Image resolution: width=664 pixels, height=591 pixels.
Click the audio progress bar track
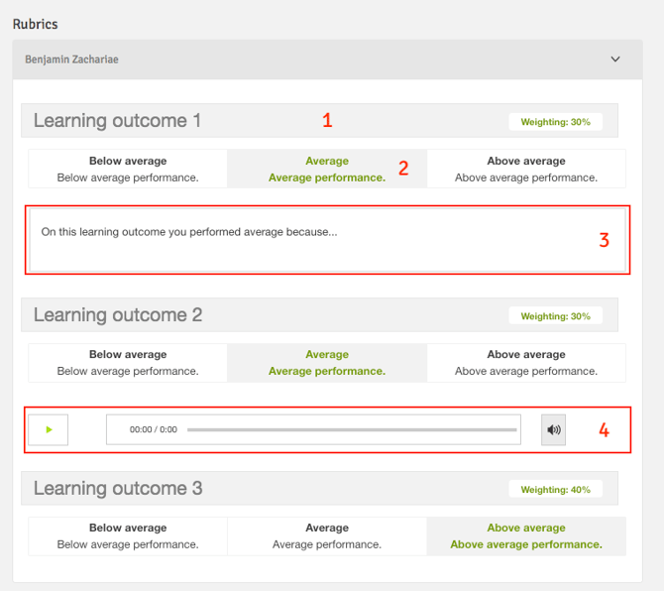click(352, 429)
